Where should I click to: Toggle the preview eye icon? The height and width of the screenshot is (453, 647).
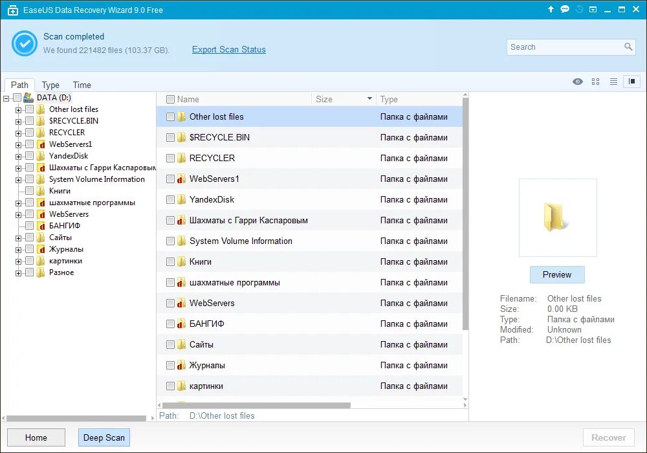coord(578,82)
